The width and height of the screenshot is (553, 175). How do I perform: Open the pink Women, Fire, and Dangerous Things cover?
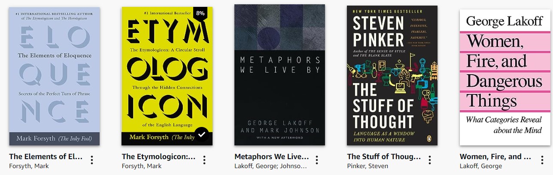point(504,76)
